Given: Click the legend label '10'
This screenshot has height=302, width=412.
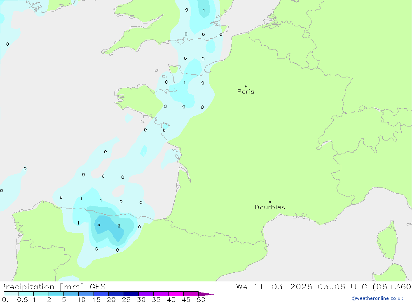Looking at the screenshot, I should click(x=82, y=300).
